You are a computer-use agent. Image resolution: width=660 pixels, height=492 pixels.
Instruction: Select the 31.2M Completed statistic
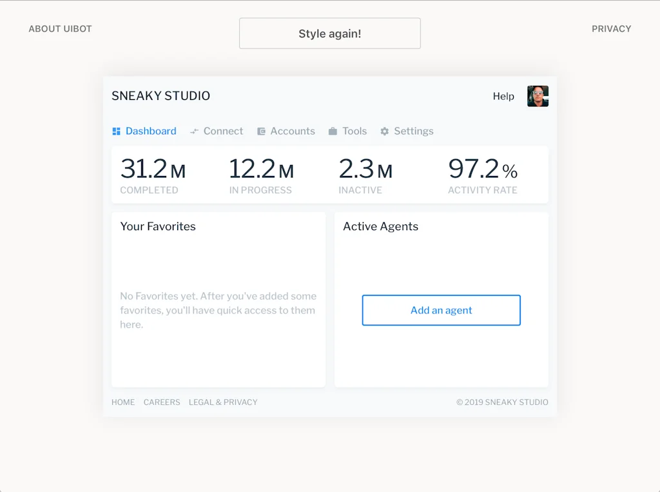(153, 175)
